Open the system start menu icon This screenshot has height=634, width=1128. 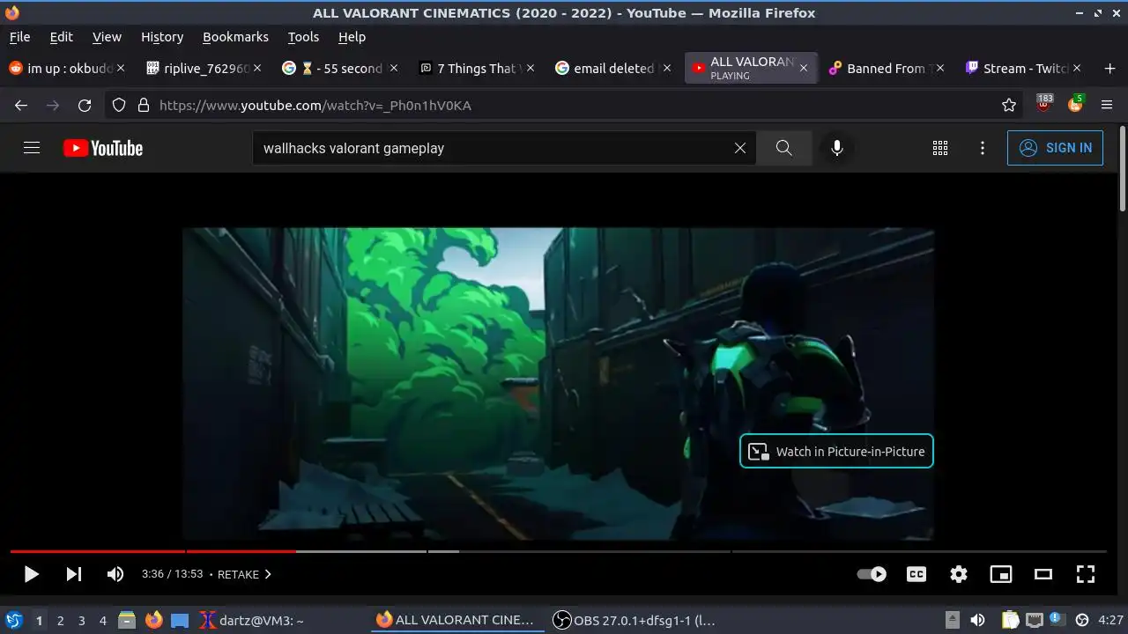(x=13, y=620)
